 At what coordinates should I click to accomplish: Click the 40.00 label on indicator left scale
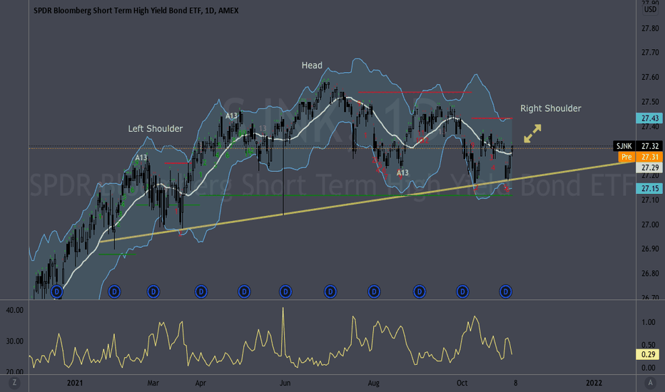(x=14, y=310)
